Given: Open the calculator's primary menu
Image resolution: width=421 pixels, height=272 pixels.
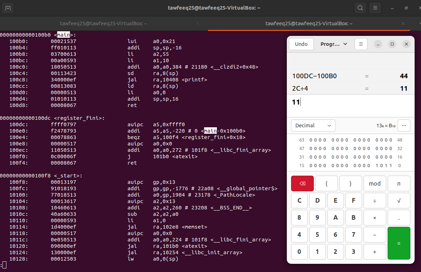Looking at the screenshot, I should [361, 44].
